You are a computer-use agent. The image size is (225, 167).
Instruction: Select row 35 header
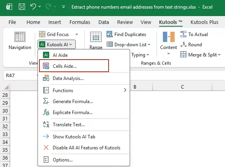pyautogui.click(x=5, y=150)
